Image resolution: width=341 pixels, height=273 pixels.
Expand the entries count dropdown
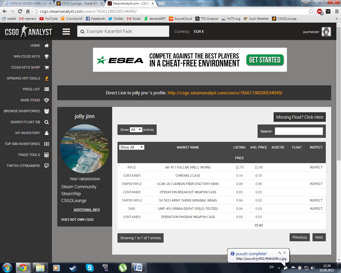pos(136,130)
